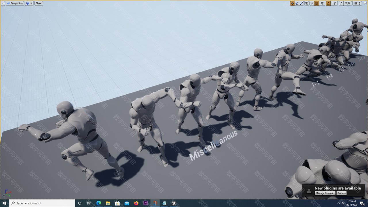This screenshot has width=368, height=207.
Task: Open Unreal Engine from the taskbar
Action: tap(174, 203)
